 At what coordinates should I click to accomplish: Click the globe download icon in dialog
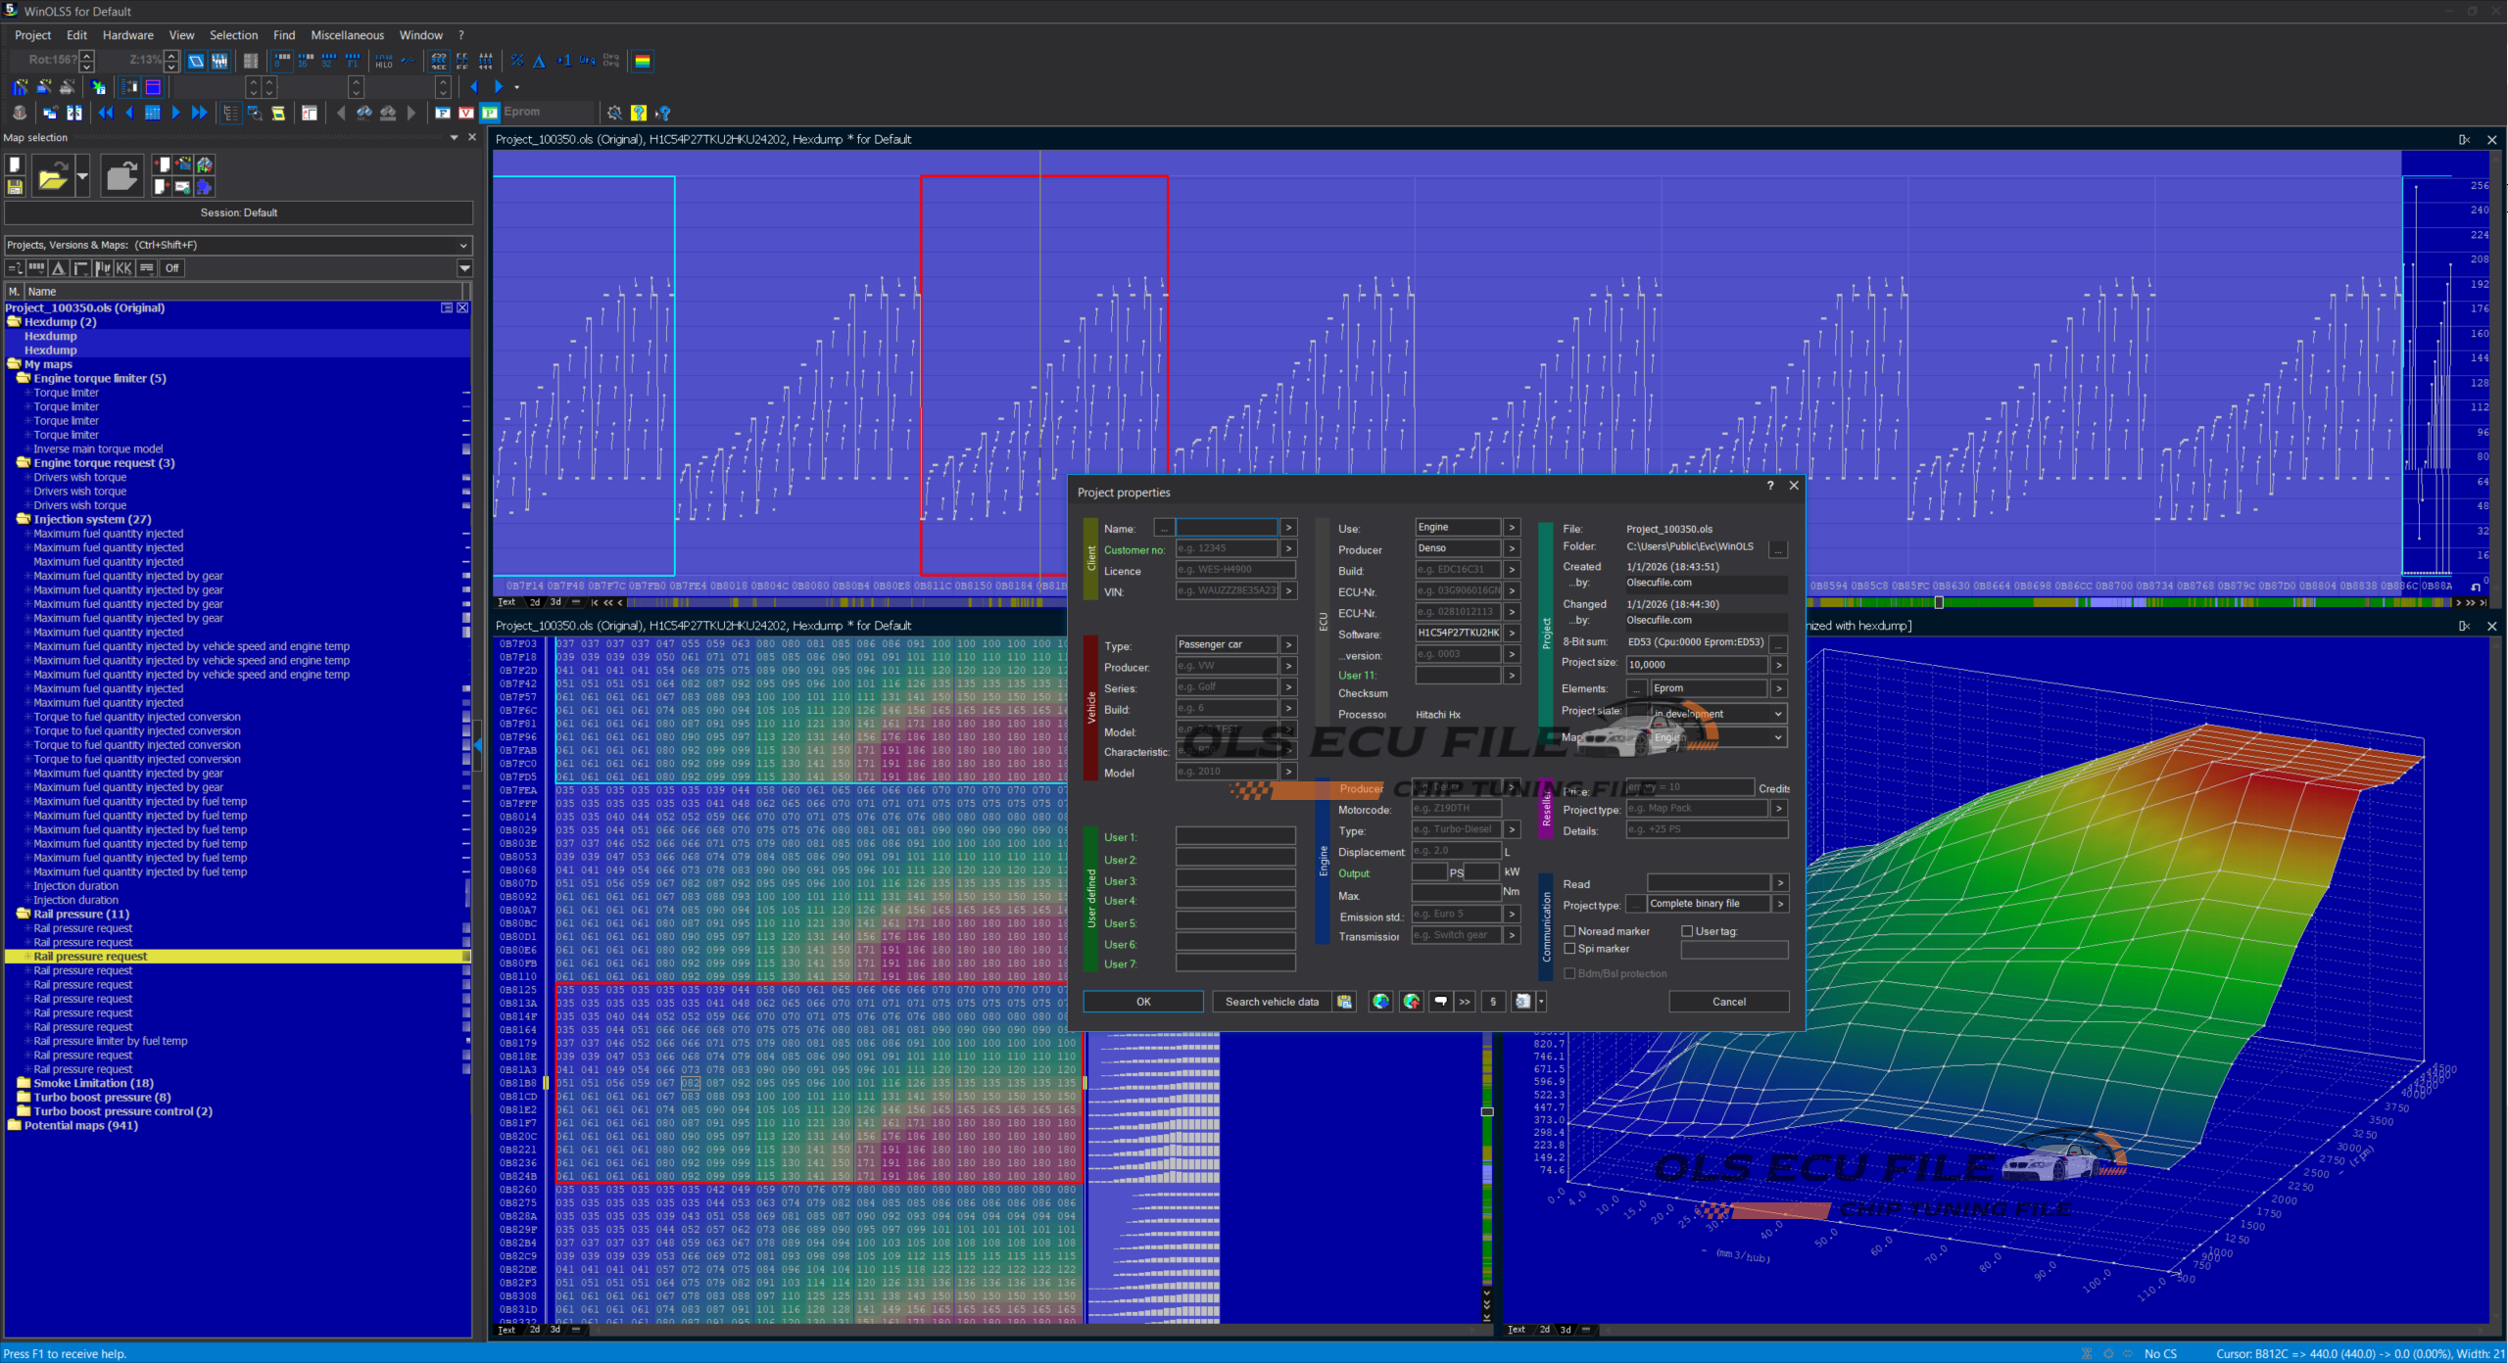coord(1380,1001)
